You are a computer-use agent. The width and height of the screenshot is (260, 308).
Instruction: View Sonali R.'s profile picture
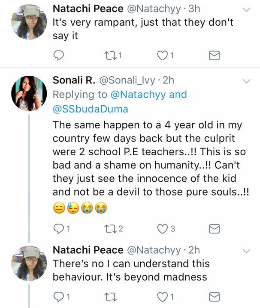point(29,93)
